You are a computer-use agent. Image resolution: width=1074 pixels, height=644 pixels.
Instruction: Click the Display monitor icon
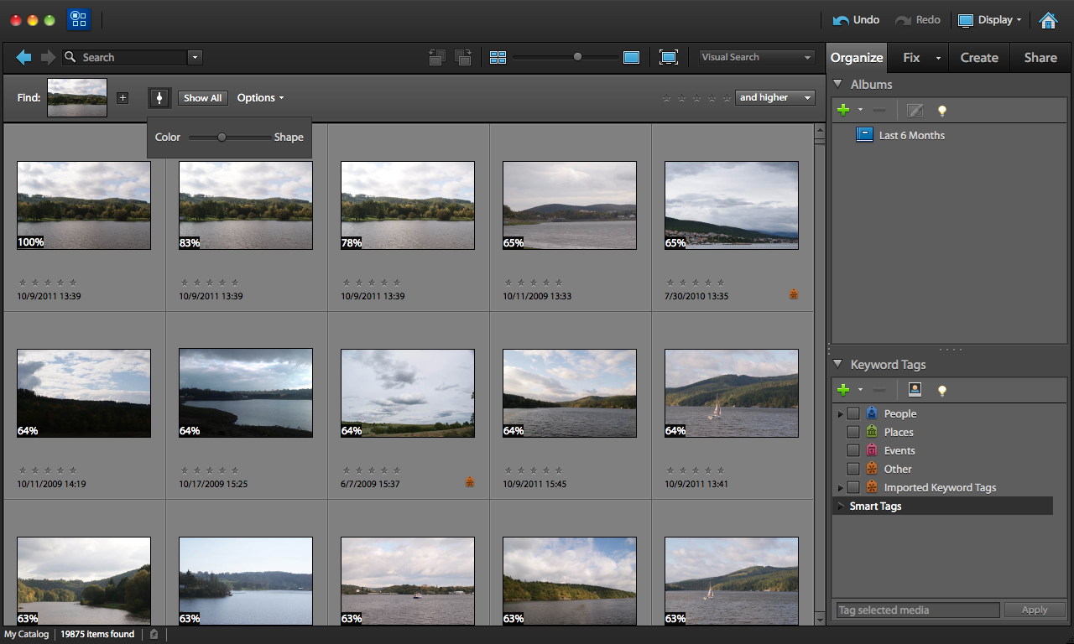966,20
